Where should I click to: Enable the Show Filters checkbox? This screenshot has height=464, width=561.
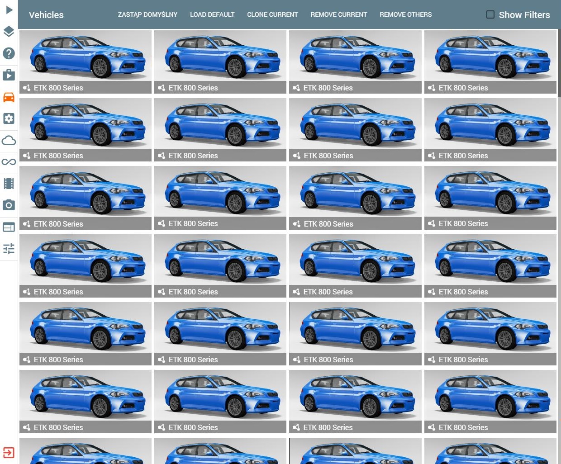pos(490,14)
